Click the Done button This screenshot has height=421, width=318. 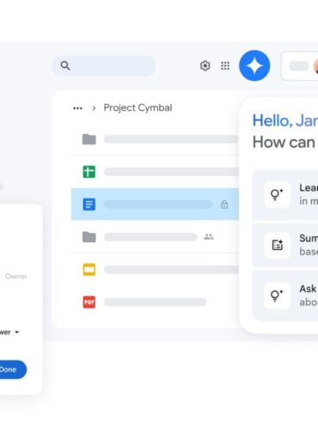coord(11,369)
